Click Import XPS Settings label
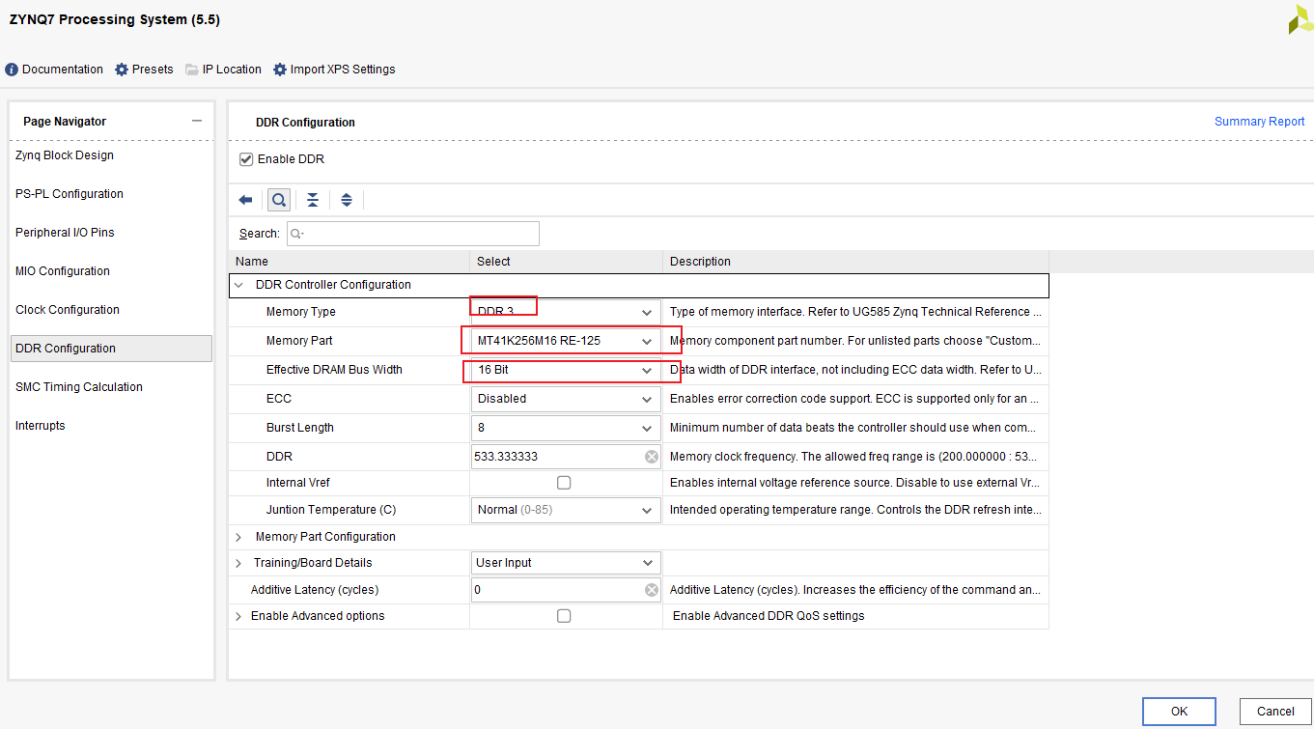 click(343, 70)
